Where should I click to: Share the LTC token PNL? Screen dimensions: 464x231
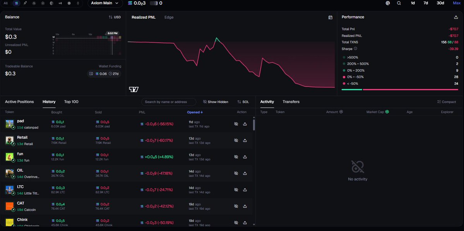click(x=245, y=190)
